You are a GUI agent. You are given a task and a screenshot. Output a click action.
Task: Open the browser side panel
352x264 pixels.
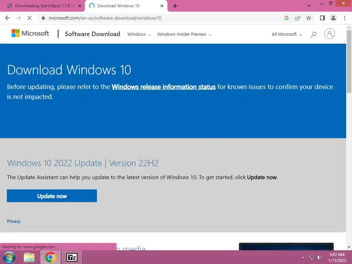322,18
